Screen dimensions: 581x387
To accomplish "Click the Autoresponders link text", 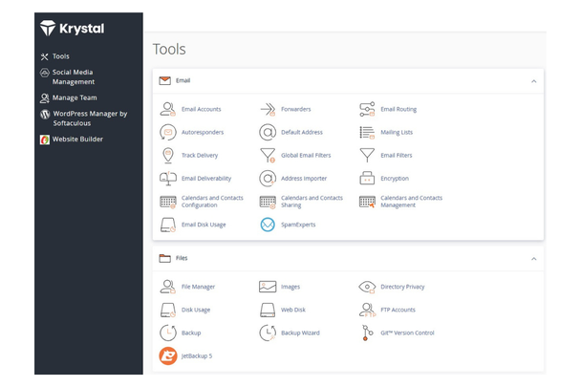I will point(203,132).
